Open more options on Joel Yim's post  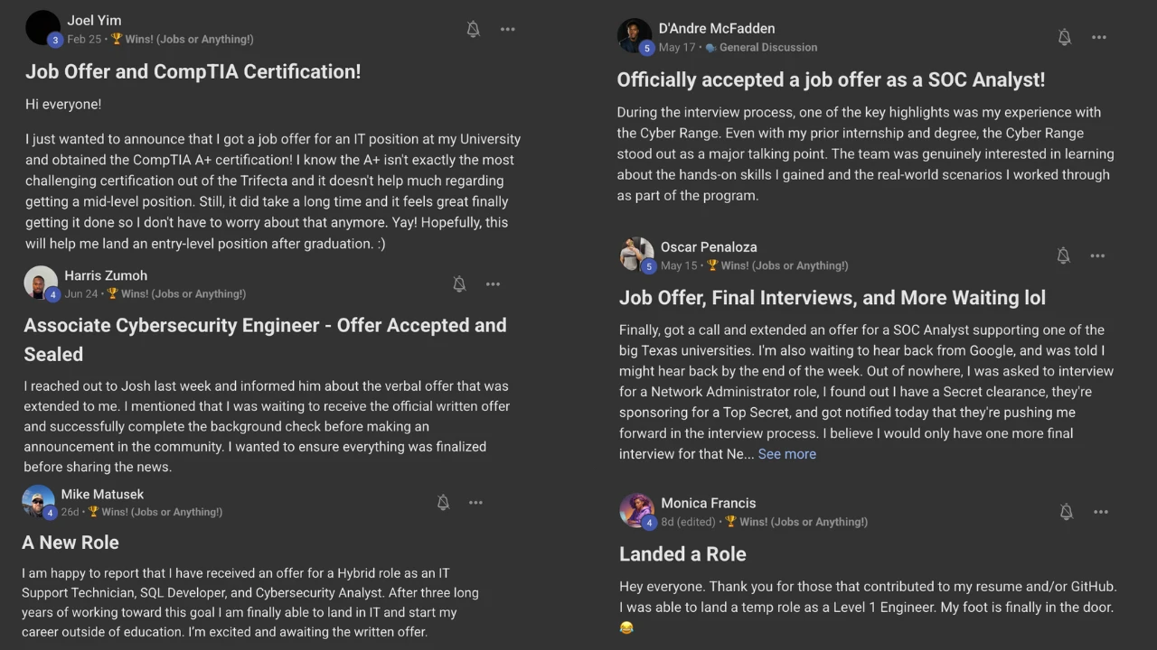[508, 29]
